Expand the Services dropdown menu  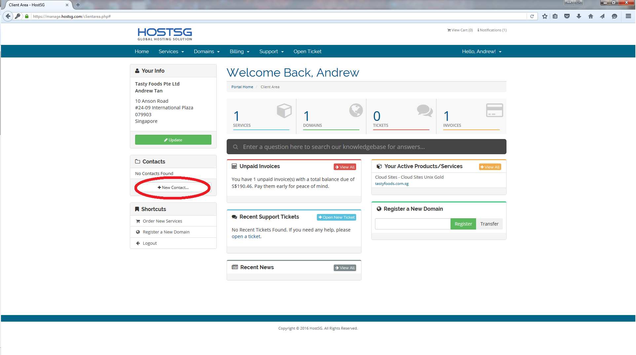coord(171,52)
